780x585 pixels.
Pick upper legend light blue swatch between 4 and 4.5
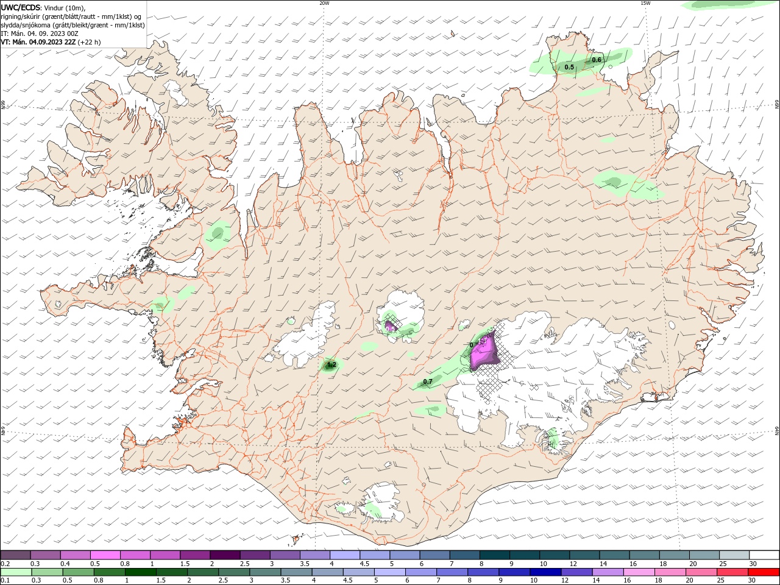[x=344, y=555]
